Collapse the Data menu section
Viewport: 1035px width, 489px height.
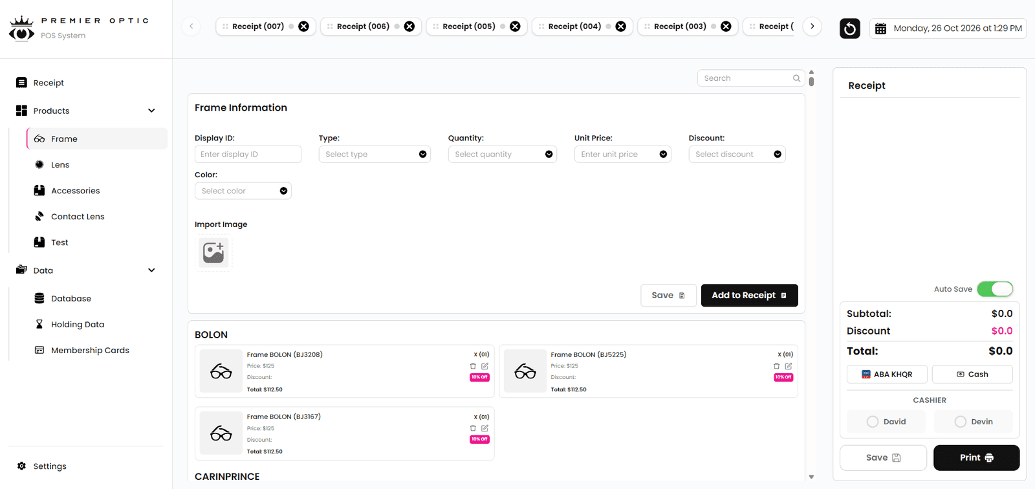pyautogui.click(x=151, y=270)
